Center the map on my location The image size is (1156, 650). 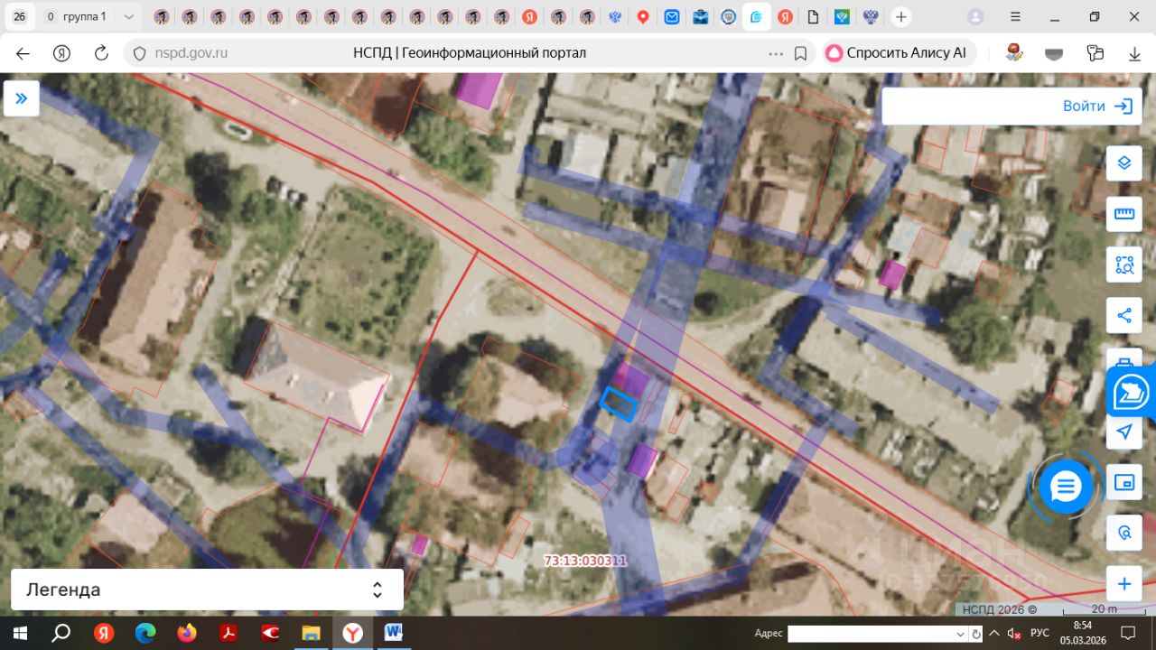1124,432
